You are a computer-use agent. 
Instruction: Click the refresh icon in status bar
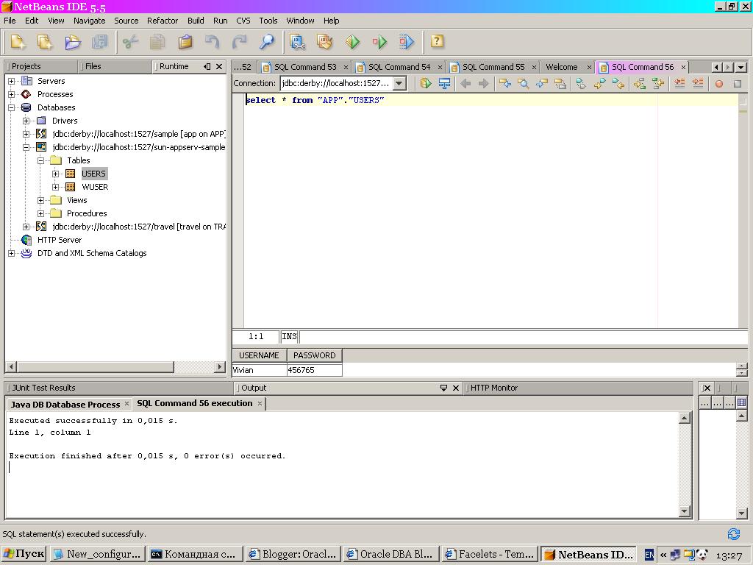click(x=734, y=534)
